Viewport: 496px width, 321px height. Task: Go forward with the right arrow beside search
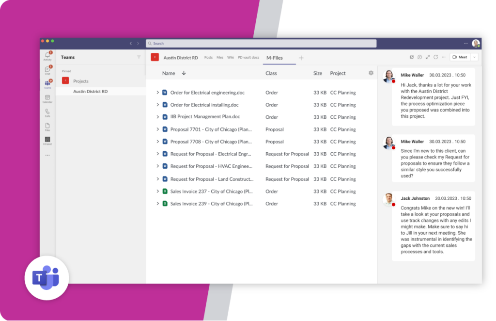[138, 43]
